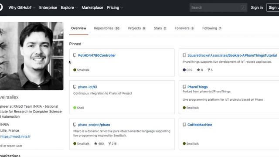This screenshot has width=279, height=157.
Task: Click the Sign up button
Action: [273, 8]
